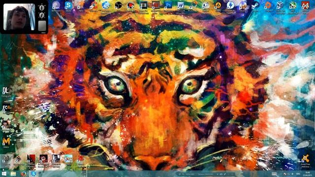Click the second round knob in webcam gadget
The image size is (315, 177).
pyautogui.click(x=42, y=15)
